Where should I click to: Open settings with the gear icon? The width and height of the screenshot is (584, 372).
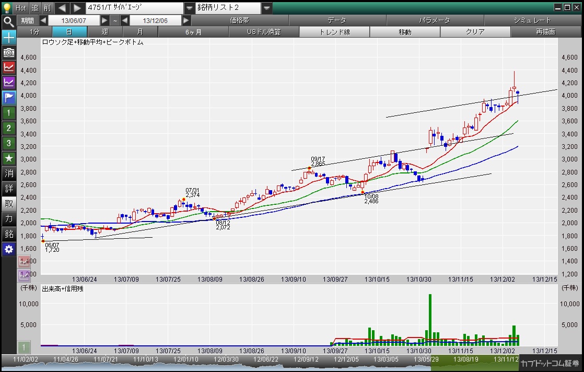(9, 249)
